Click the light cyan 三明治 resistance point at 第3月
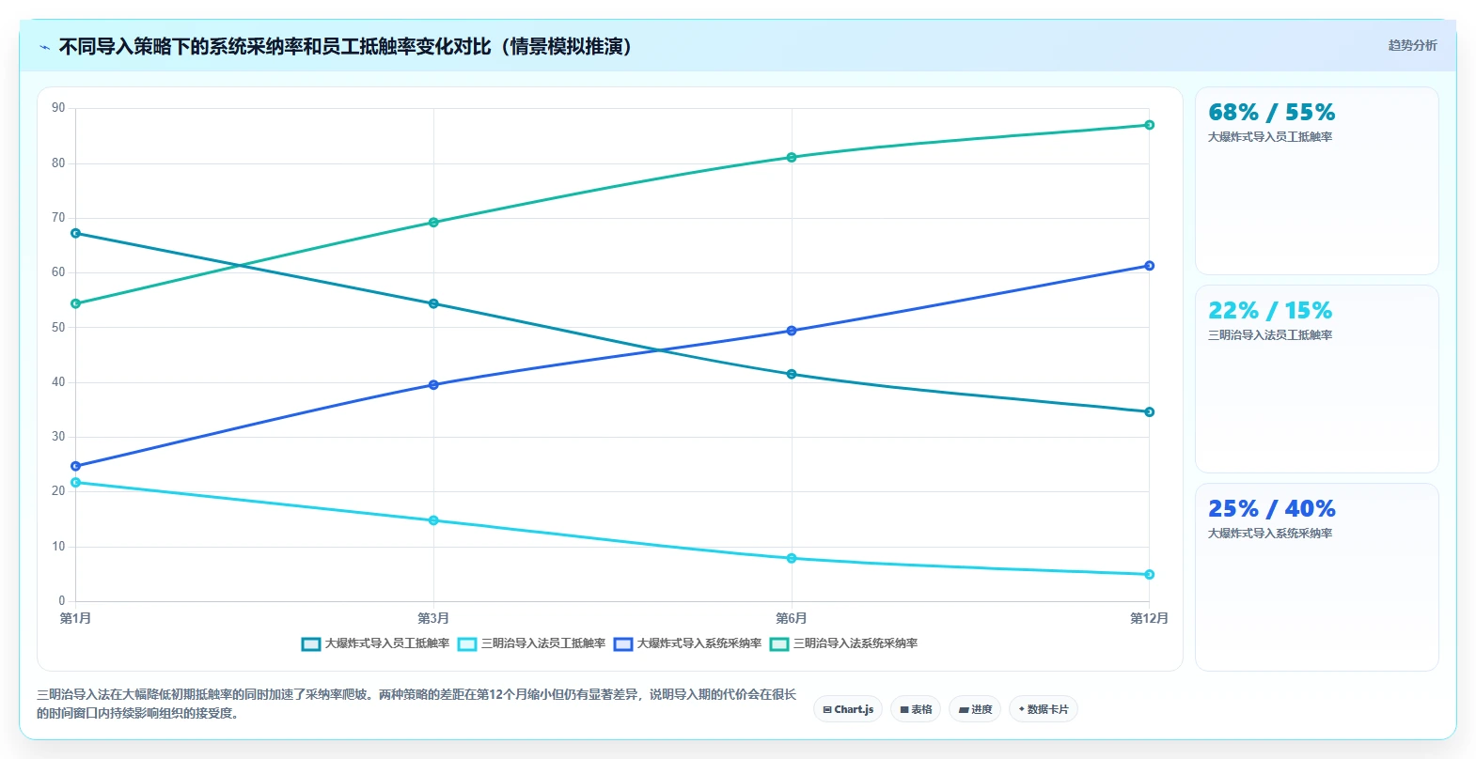The image size is (1476, 759). pyautogui.click(x=433, y=520)
